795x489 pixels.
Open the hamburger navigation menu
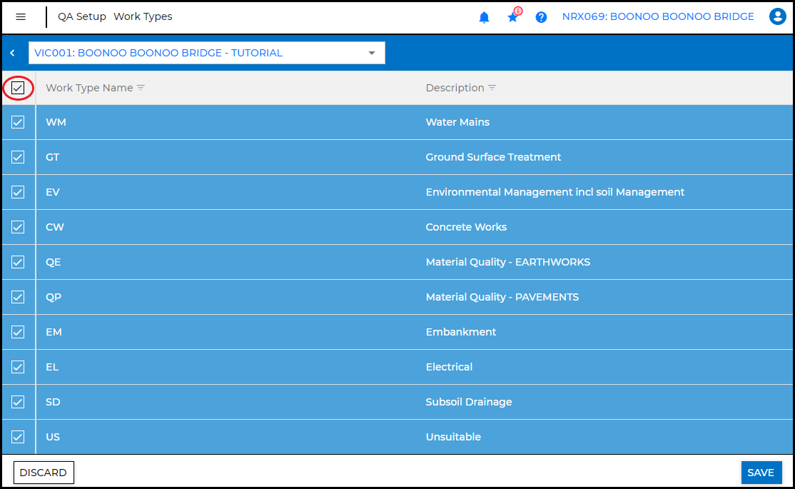(x=21, y=16)
